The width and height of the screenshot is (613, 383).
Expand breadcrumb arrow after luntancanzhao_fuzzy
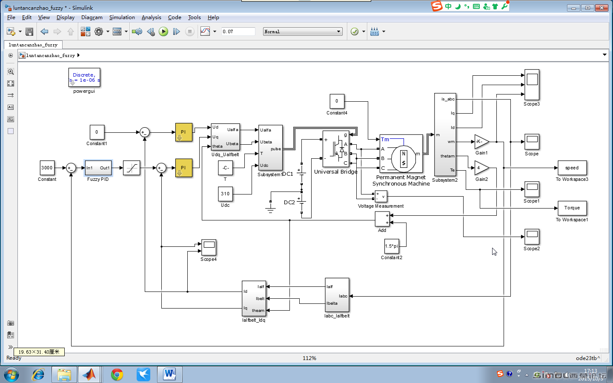coord(78,55)
